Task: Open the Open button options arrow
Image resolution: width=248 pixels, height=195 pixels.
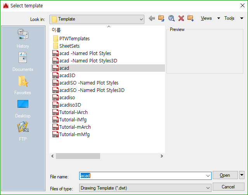Action: pos(242,175)
